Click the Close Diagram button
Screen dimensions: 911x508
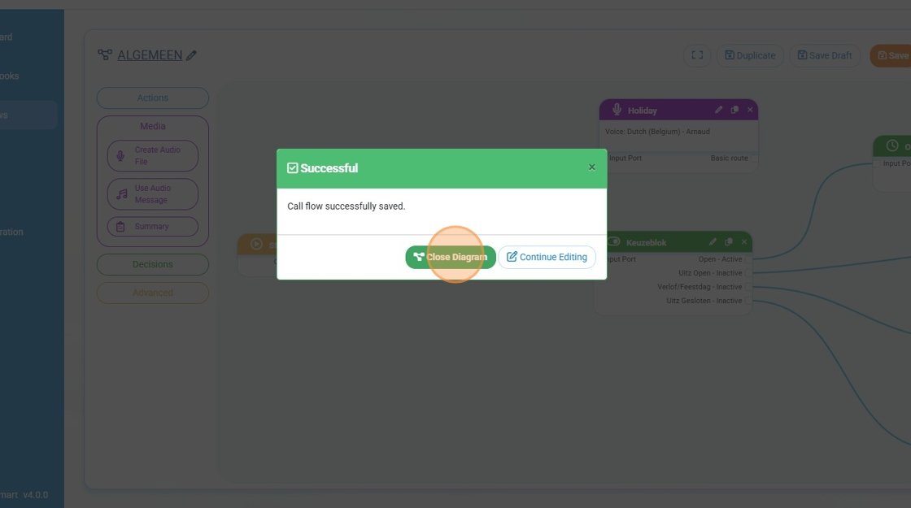coord(451,257)
